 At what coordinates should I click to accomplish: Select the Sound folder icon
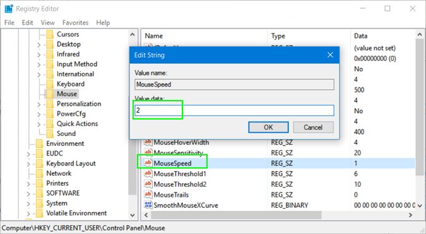coord(50,134)
